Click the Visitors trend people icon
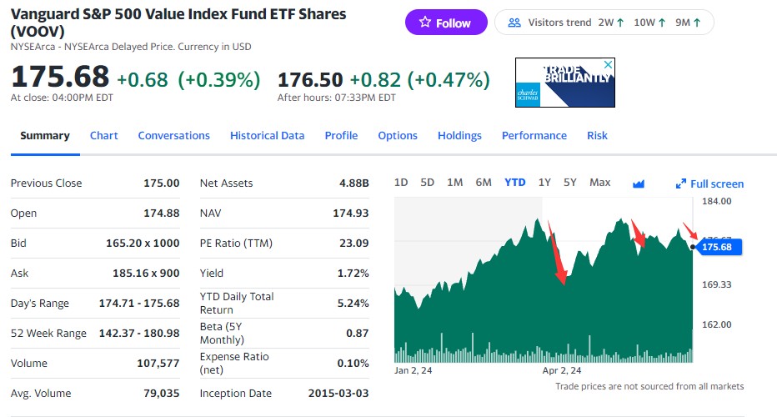 pos(514,23)
